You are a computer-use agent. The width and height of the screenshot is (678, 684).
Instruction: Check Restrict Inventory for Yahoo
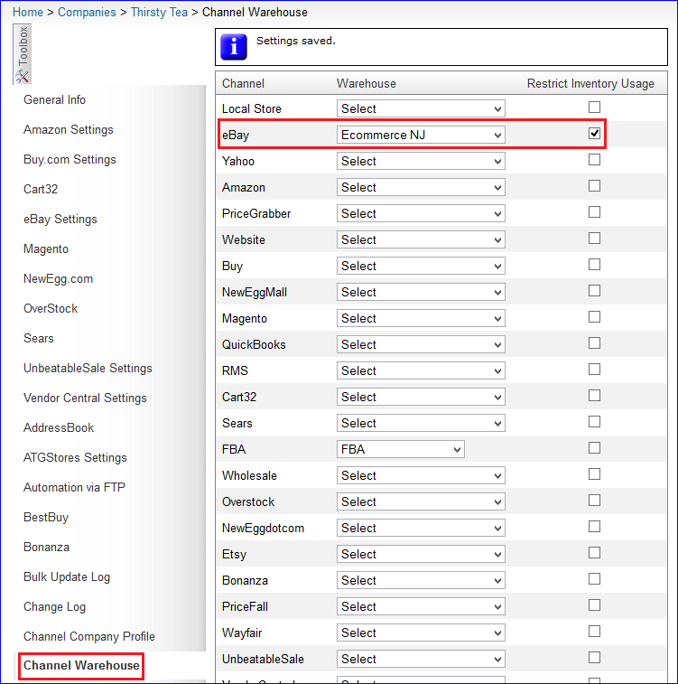[x=594, y=160]
